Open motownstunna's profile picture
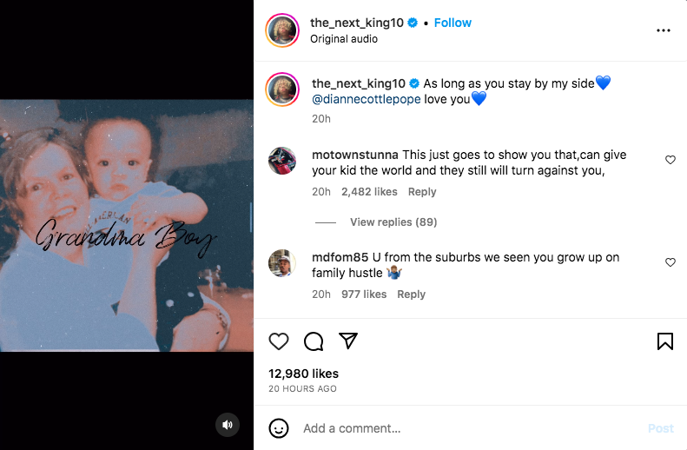The image size is (687, 450). coord(282,161)
